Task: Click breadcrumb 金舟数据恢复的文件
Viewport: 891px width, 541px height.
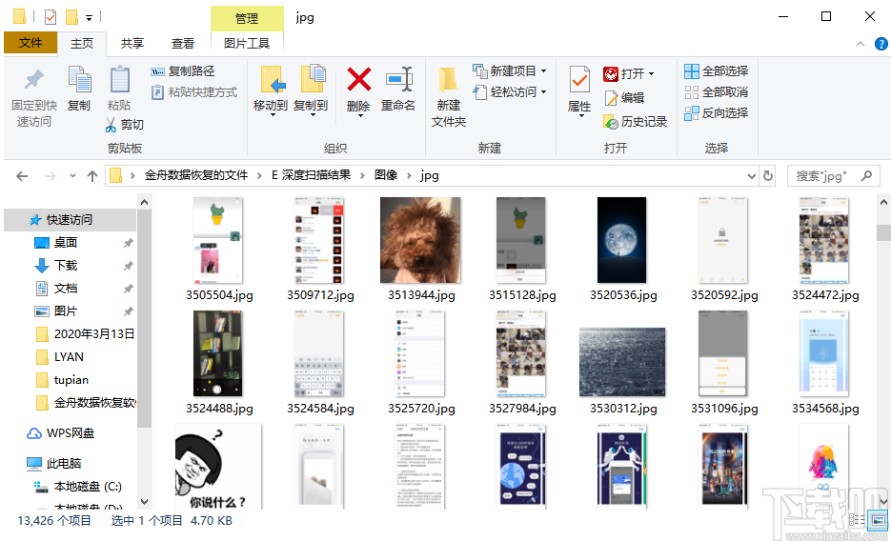Action: 196,175
